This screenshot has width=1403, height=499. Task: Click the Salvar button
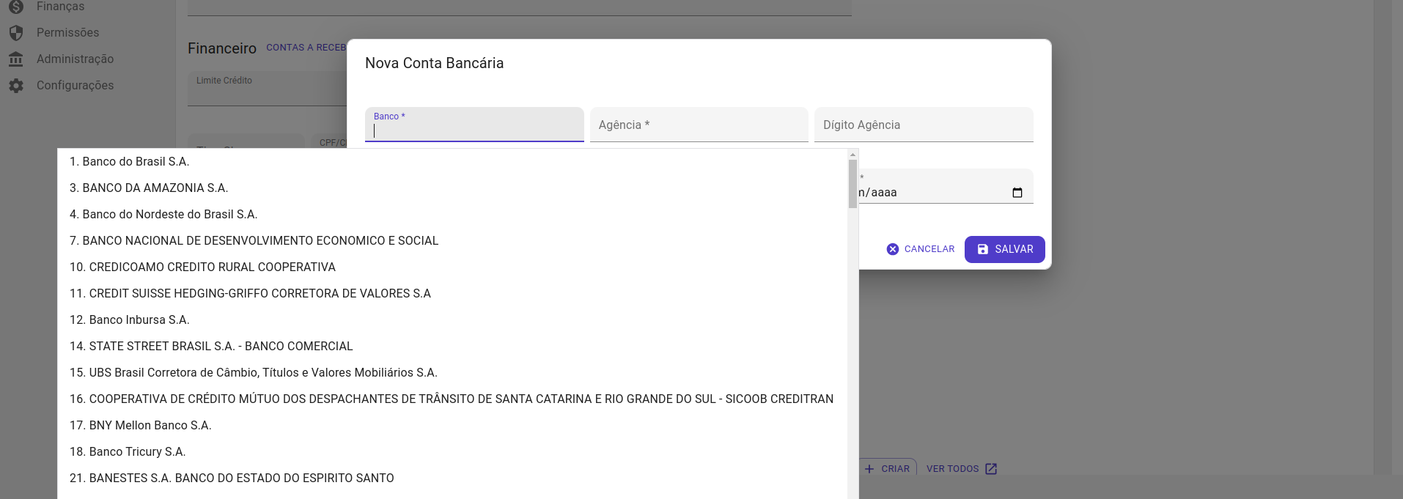pyautogui.click(x=1005, y=249)
